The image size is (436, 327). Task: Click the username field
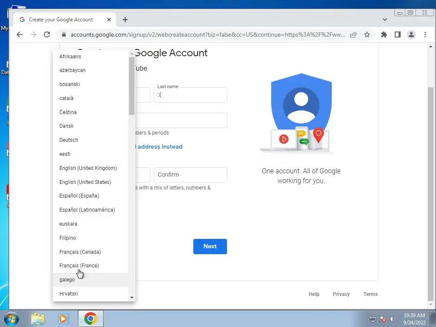coord(181,120)
